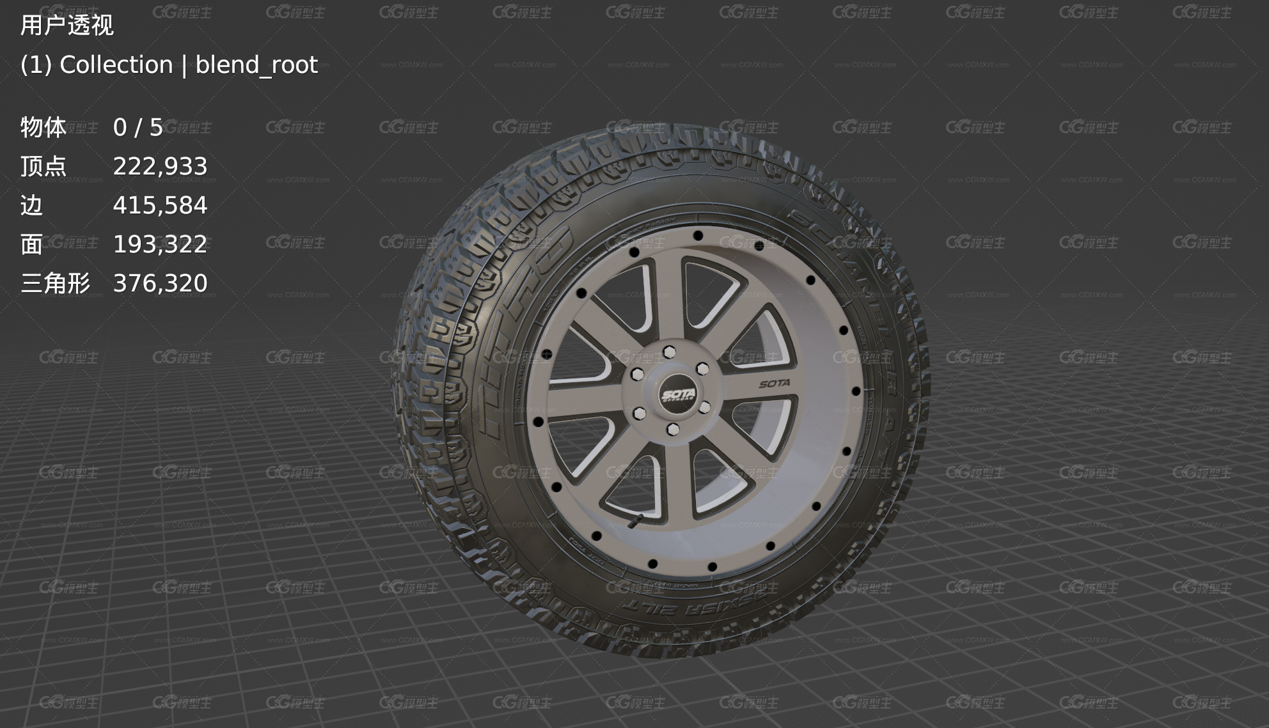Select the 顶点 statistics label

point(43,166)
